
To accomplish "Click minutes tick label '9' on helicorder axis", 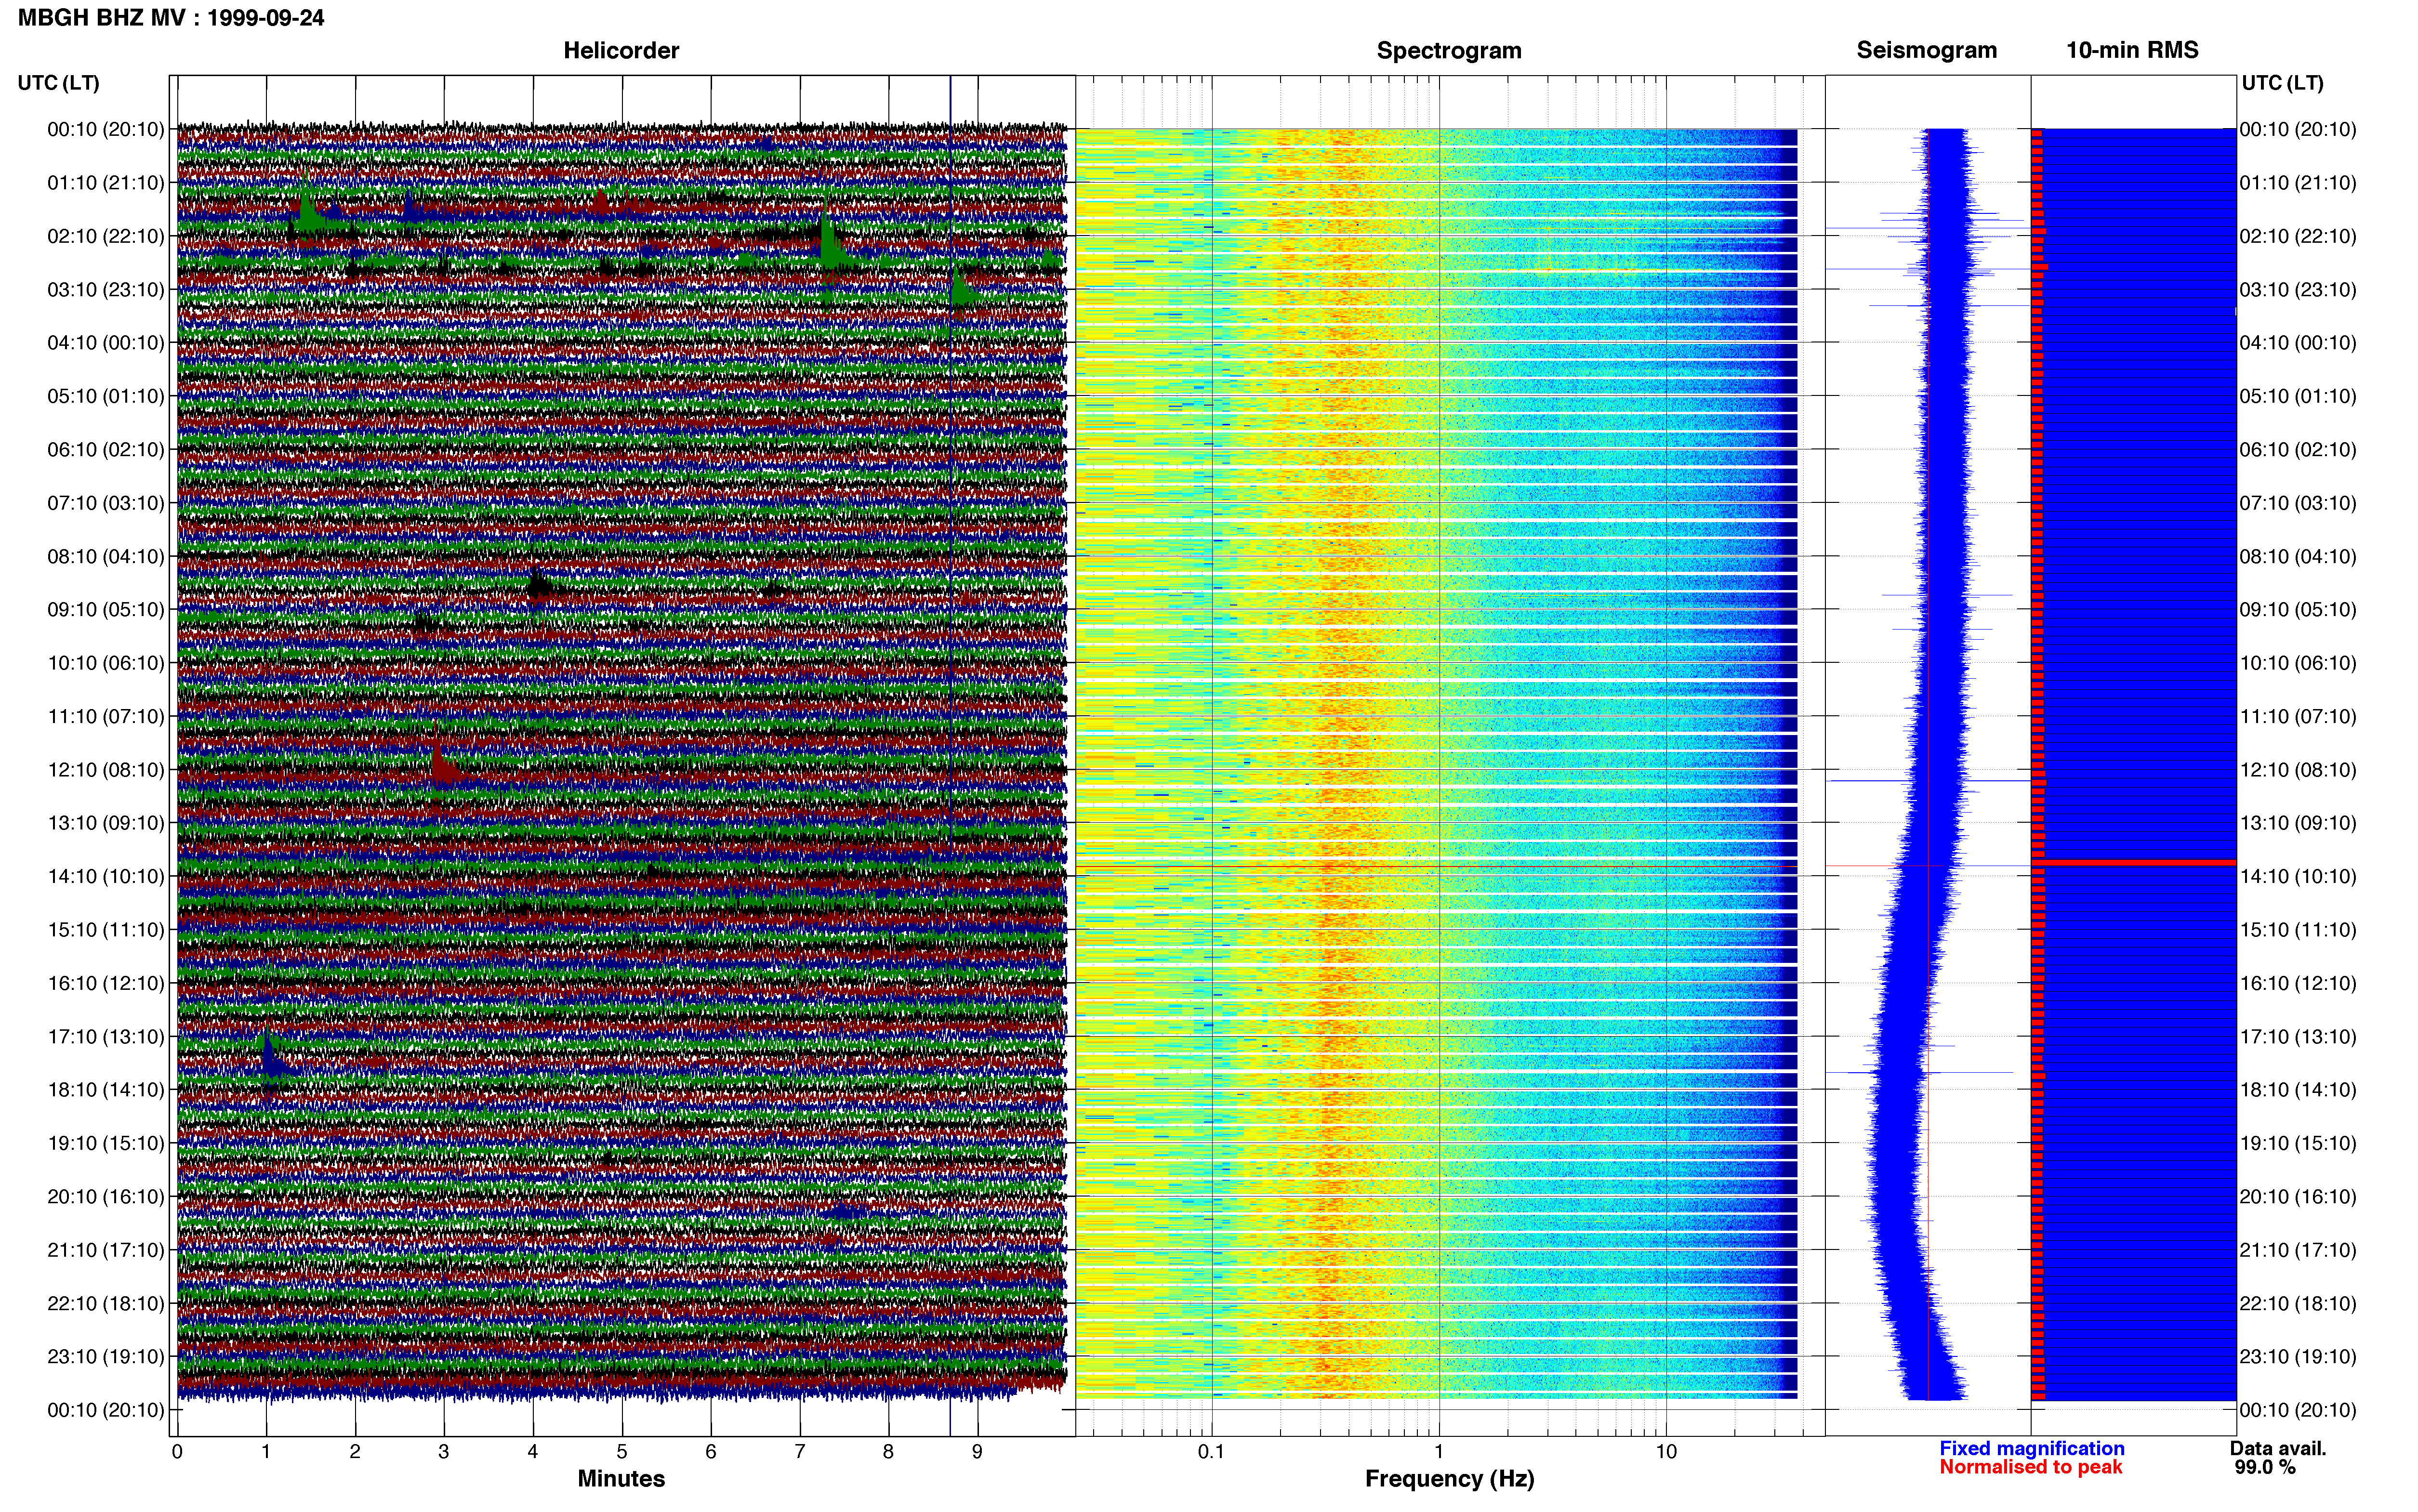I will (977, 1451).
